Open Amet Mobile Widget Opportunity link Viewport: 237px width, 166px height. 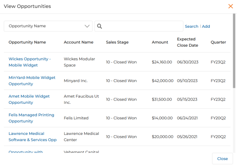(29, 99)
